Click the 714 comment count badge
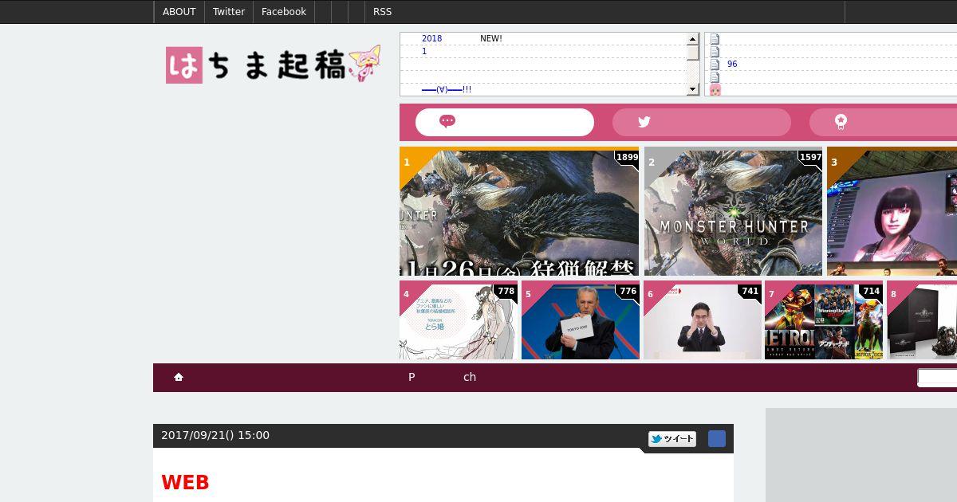This screenshot has height=502, width=957. pyautogui.click(x=872, y=291)
